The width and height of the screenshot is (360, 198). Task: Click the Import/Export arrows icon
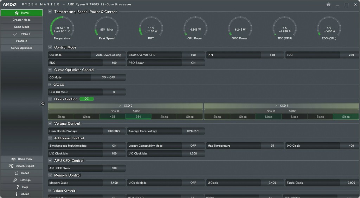click(12, 166)
